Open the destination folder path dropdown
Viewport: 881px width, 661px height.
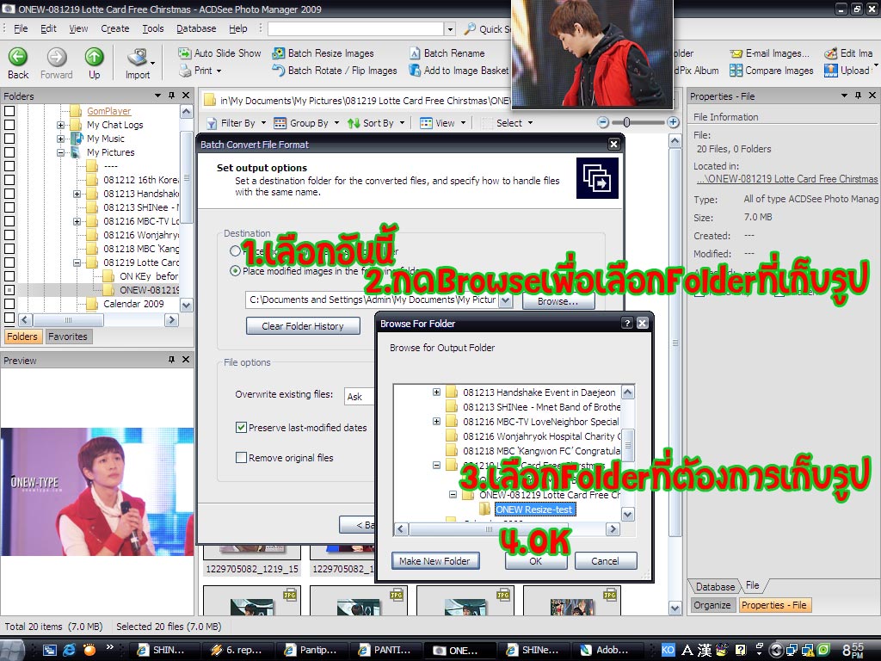(505, 300)
